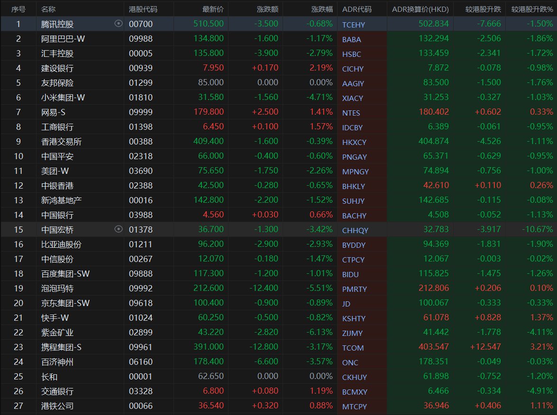Select the 美团-W stock name
557x415 pixels.
coord(55,171)
